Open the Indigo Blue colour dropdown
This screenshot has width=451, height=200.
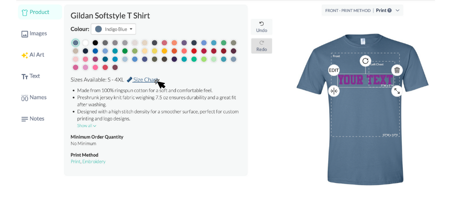pos(113,29)
